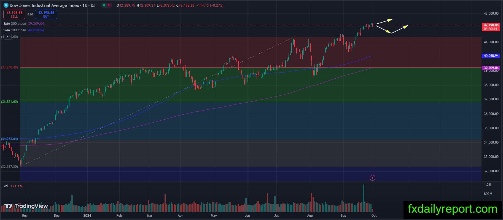Click the TradingView logo
The image size is (503, 220).
click(x=26, y=206)
